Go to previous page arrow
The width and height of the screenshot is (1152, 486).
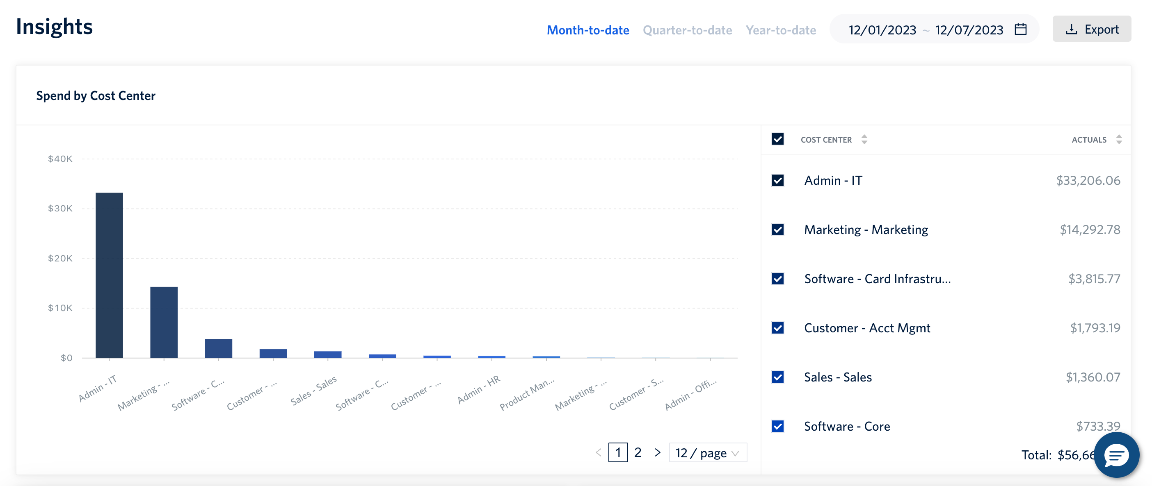coord(599,452)
